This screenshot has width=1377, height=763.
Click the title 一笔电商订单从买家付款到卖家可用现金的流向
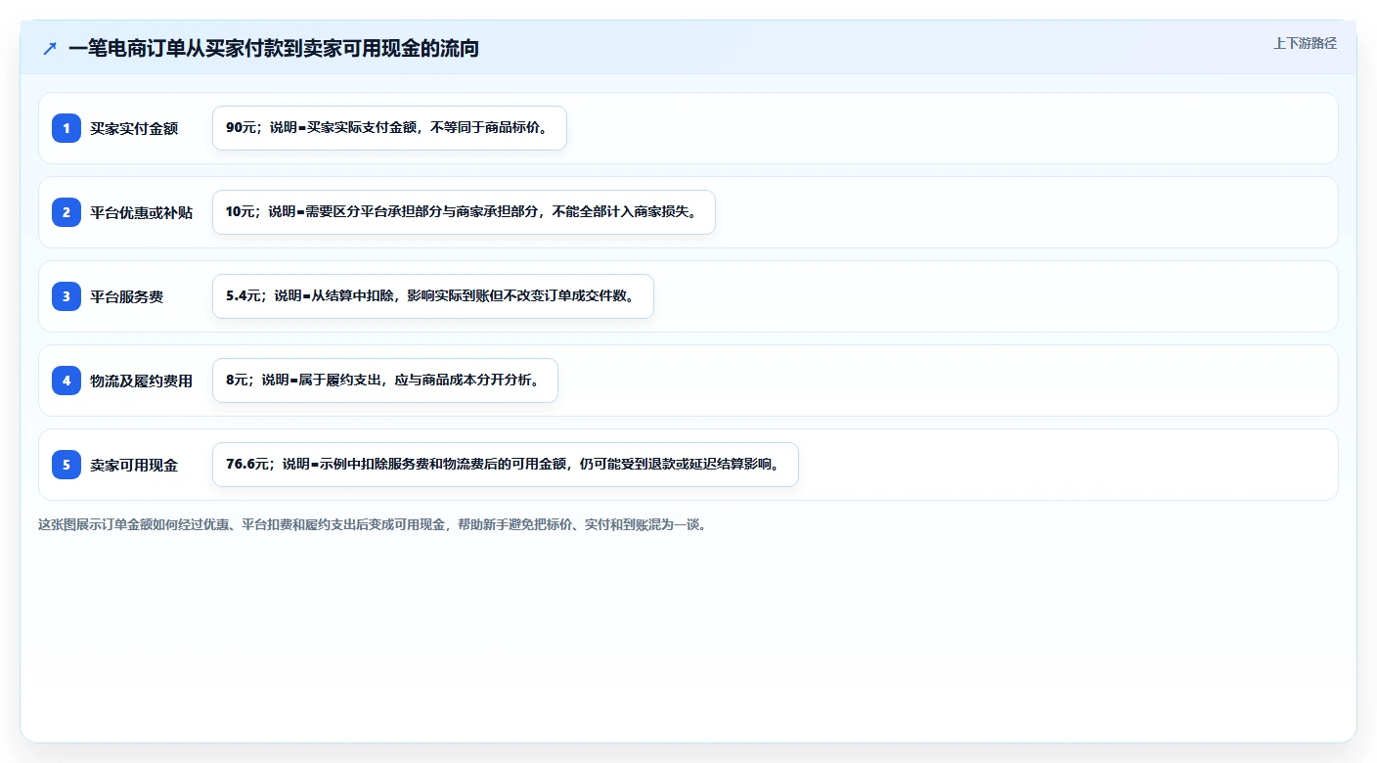[274, 48]
